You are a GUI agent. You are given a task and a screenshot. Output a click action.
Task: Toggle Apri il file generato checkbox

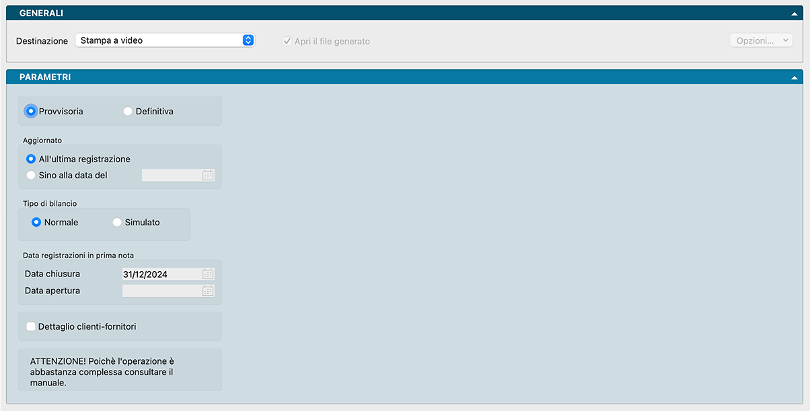pyautogui.click(x=287, y=41)
